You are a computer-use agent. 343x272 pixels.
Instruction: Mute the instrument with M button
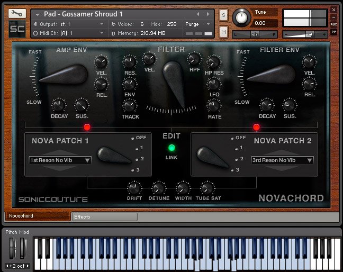(224, 33)
